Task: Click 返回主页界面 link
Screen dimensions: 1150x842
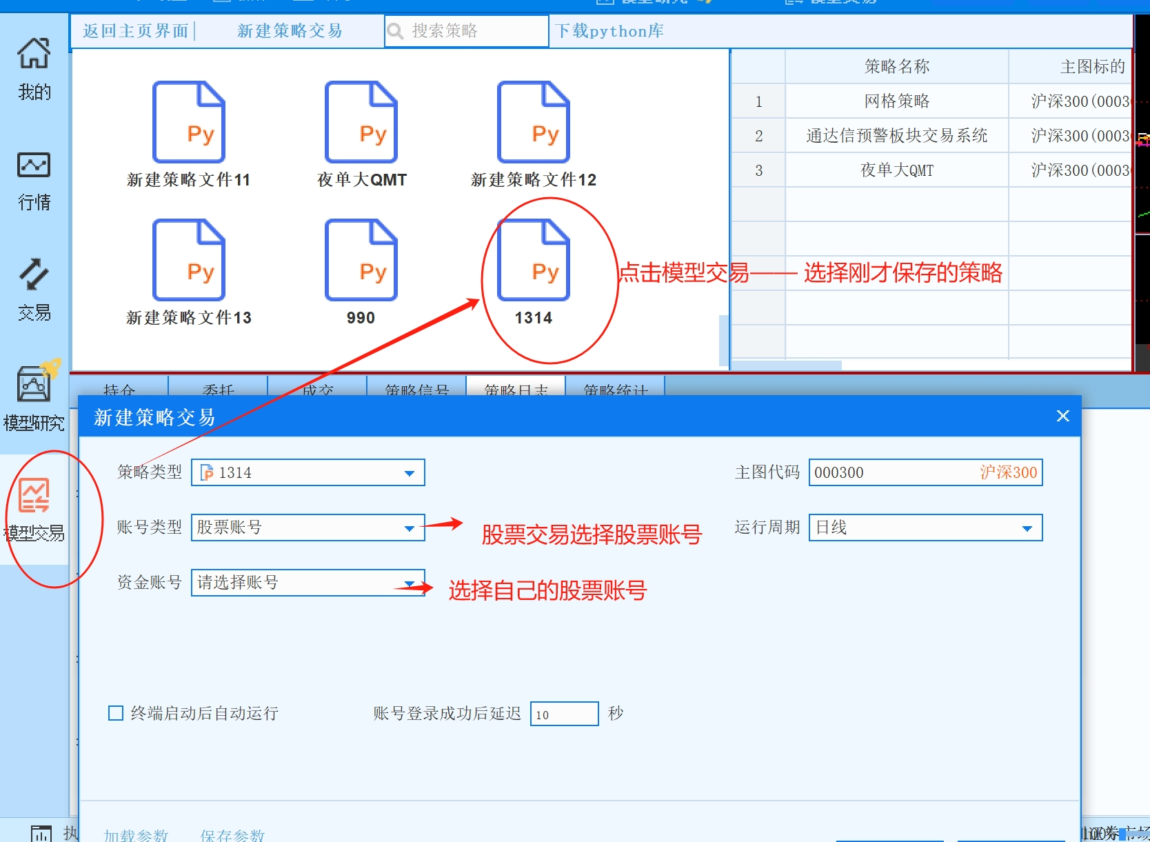Action: [135, 31]
